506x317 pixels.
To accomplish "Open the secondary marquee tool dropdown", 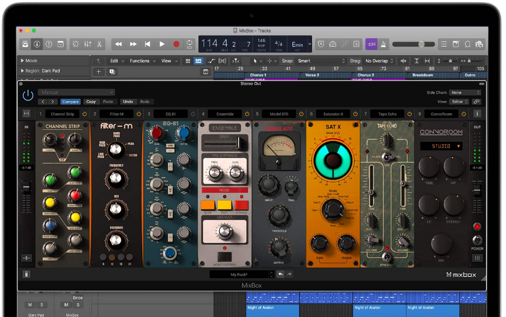I will [272, 61].
